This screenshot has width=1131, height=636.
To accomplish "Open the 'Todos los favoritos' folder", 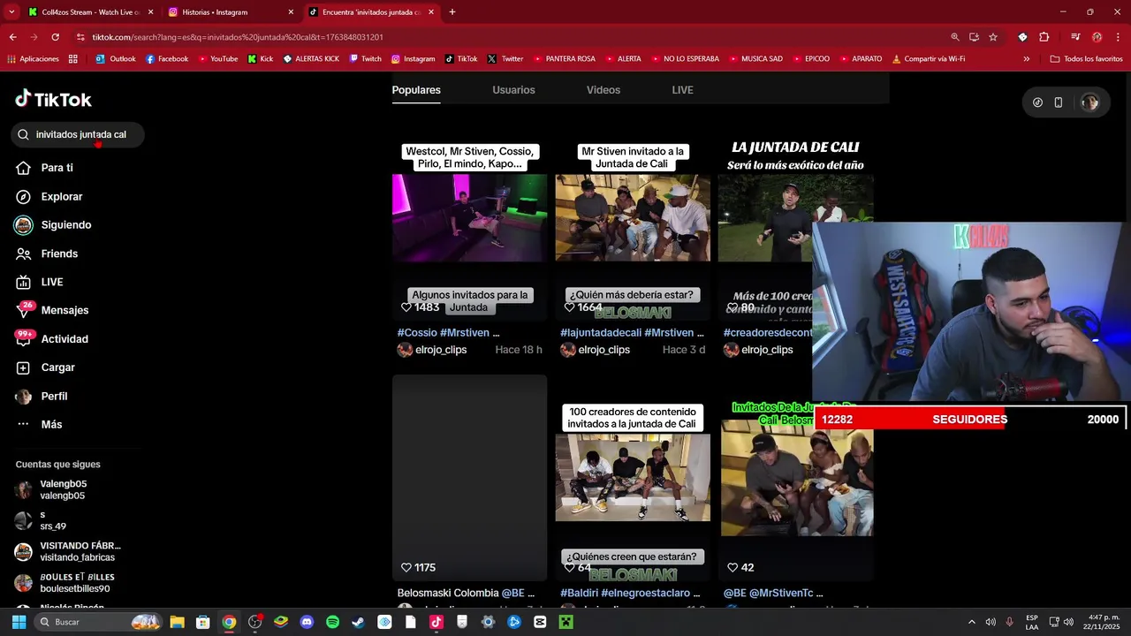I will [1086, 59].
